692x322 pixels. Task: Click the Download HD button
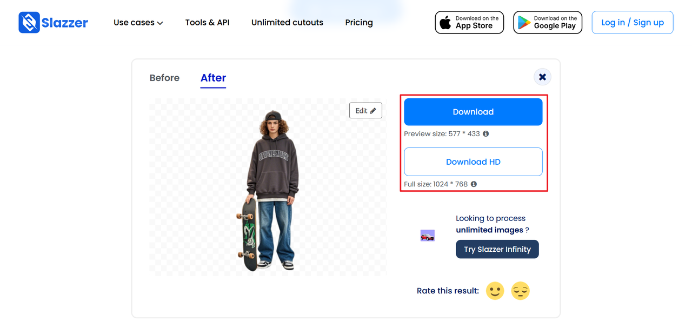point(473,162)
